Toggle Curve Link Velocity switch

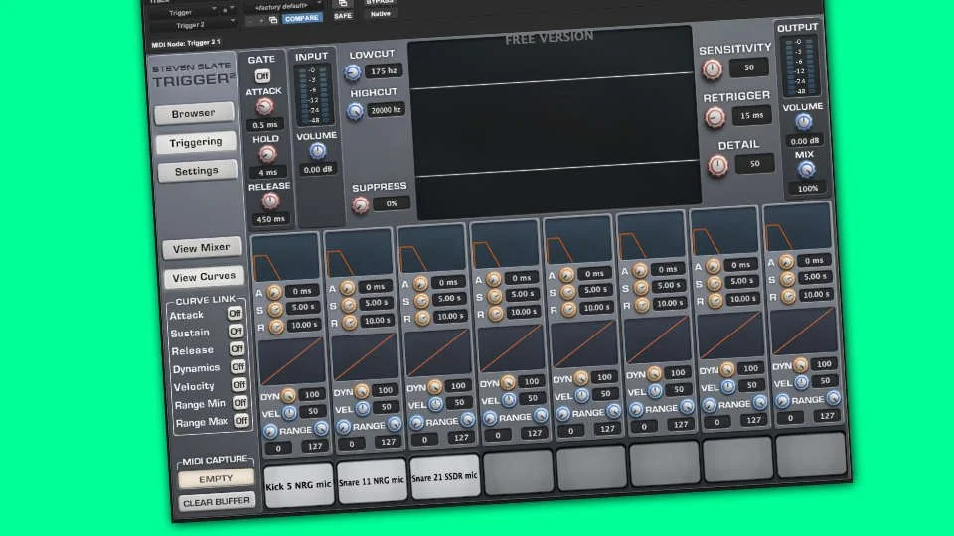click(x=239, y=385)
